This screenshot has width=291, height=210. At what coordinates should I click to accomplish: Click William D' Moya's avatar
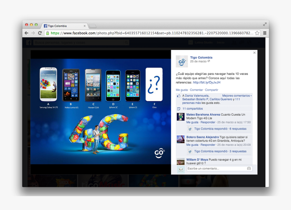point(181,161)
